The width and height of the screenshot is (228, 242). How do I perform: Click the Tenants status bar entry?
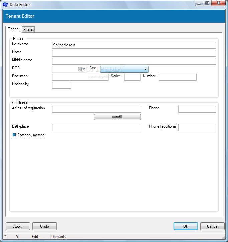point(59,236)
